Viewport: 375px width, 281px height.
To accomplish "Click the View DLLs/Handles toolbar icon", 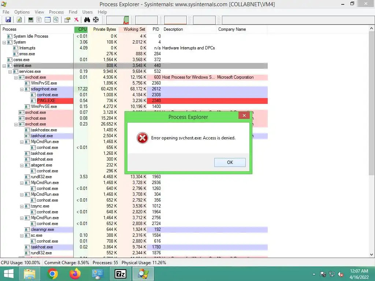I will pyautogui.click(x=56, y=20).
